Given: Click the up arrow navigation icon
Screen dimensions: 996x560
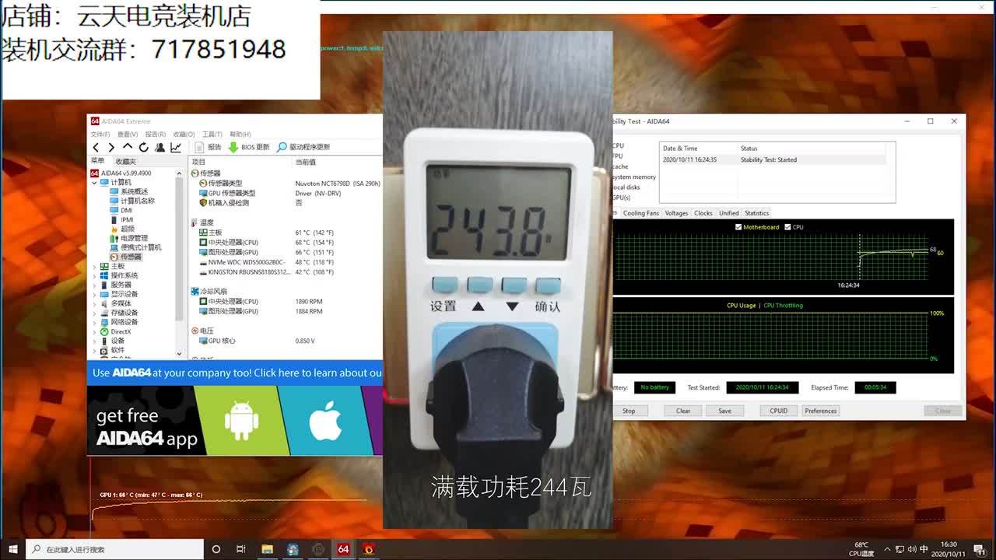Looking at the screenshot, I should (128, 147).
